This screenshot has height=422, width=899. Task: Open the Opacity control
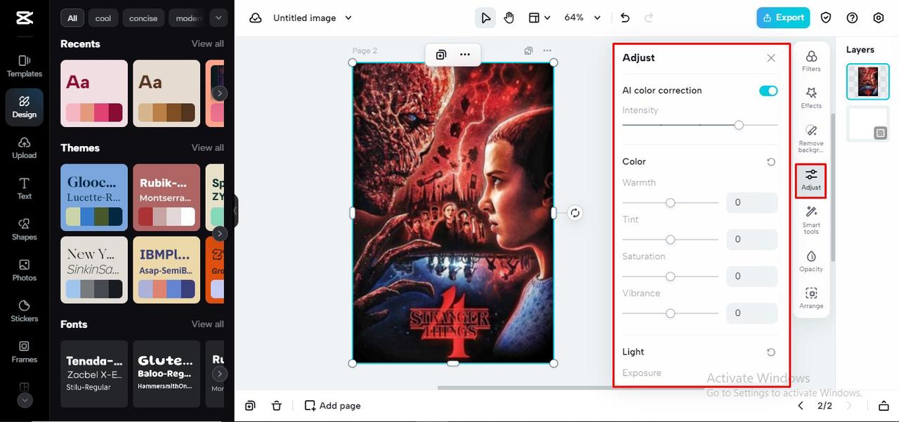(x=811, y=261)
